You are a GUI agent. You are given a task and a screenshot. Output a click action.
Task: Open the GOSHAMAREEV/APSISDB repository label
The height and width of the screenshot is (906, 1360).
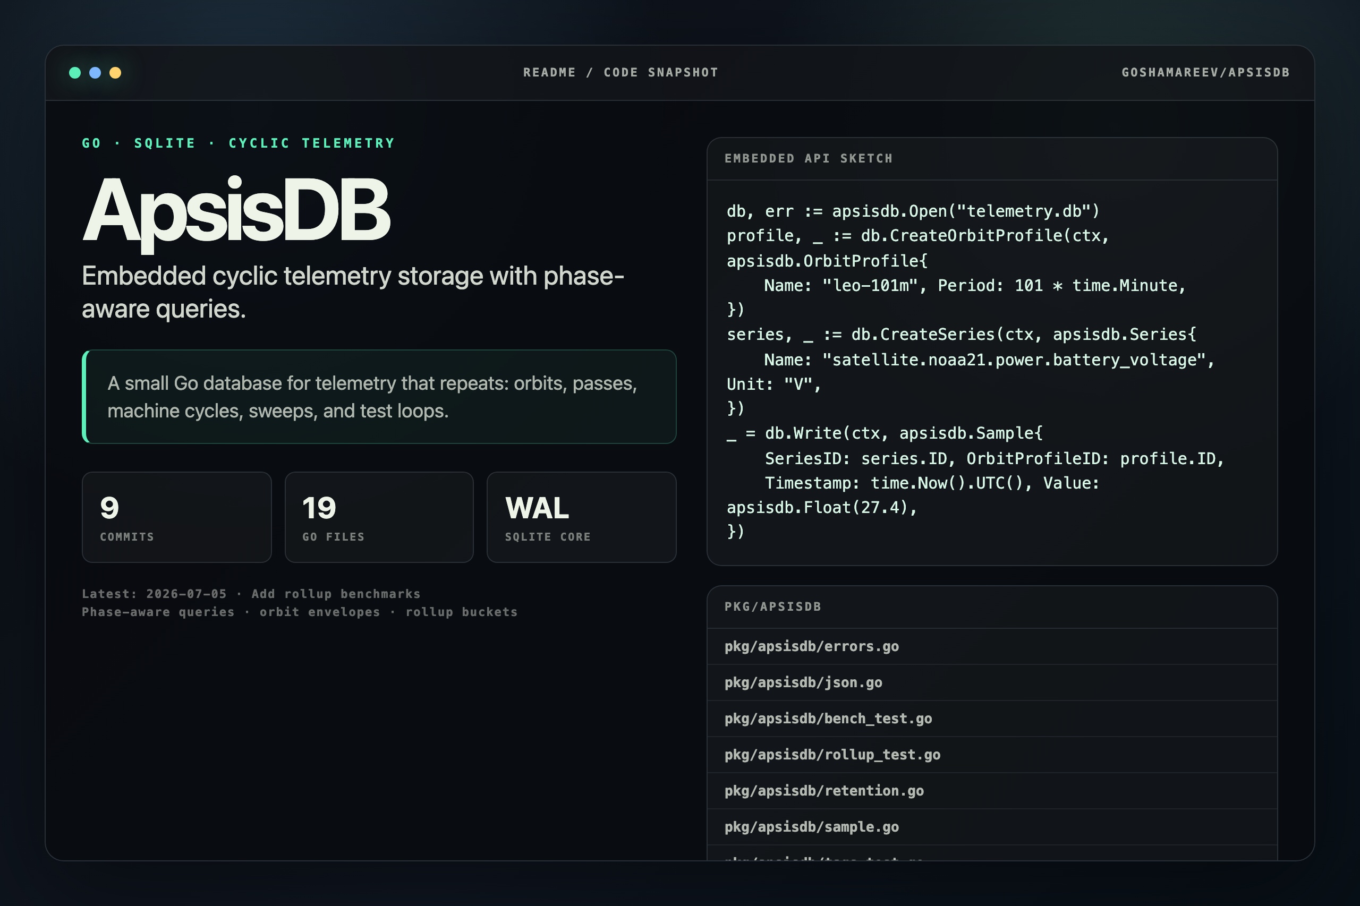click(x=1206, y=72)
